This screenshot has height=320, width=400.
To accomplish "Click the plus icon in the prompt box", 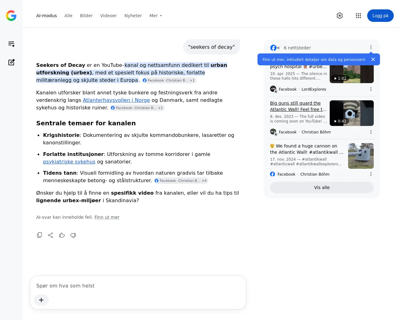I will 41,300.
